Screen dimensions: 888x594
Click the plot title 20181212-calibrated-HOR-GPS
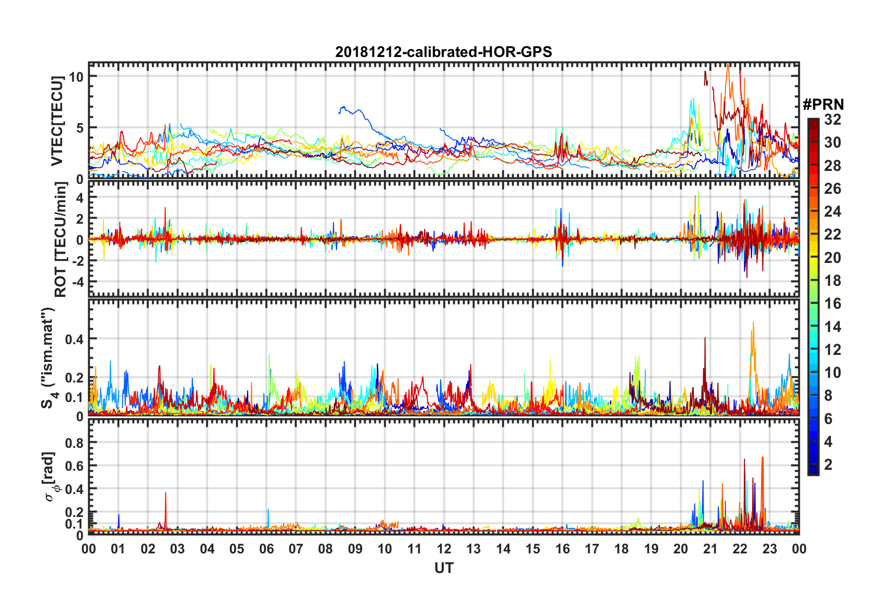(444, 52)
